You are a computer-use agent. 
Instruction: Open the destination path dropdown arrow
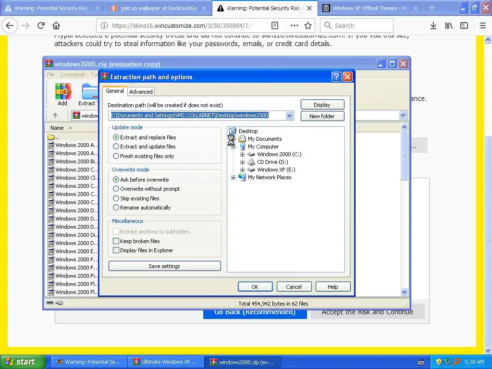coord(289,115)
